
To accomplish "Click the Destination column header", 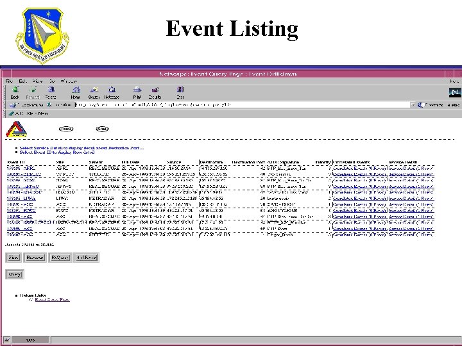I will point(211,162).
